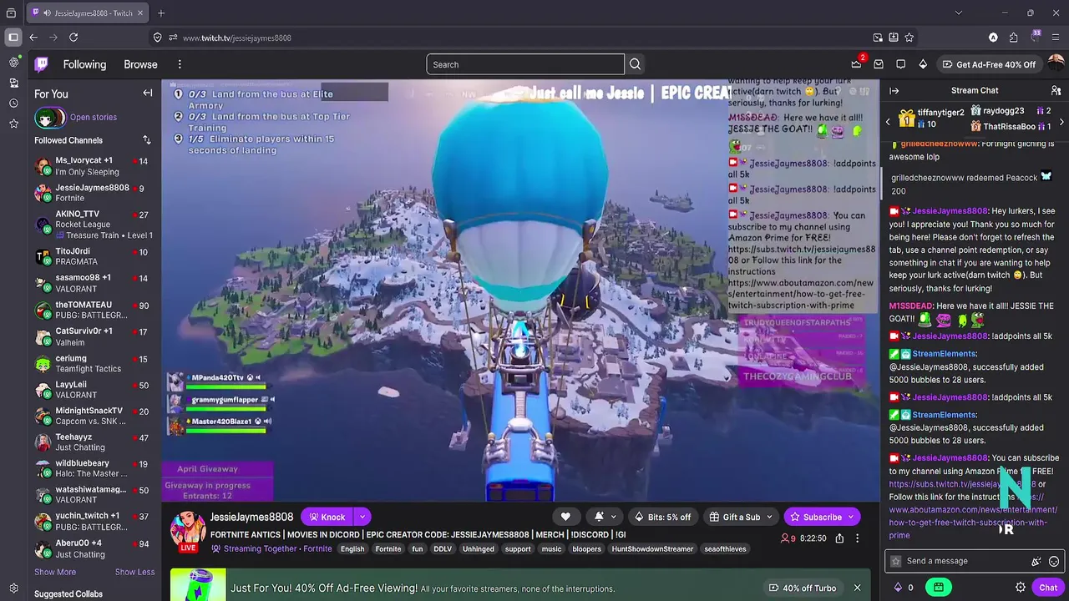This screenshot has width=1069, height=601.
Task: Open the Streaming Together link
Action: (261, 549)
